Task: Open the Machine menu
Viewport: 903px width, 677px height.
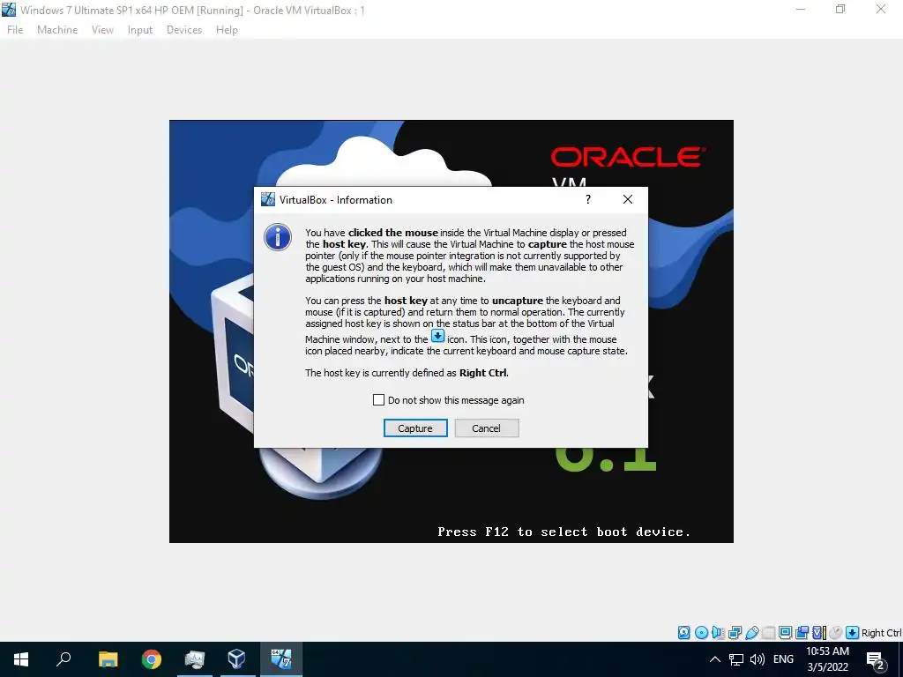Action: [57, 30]
